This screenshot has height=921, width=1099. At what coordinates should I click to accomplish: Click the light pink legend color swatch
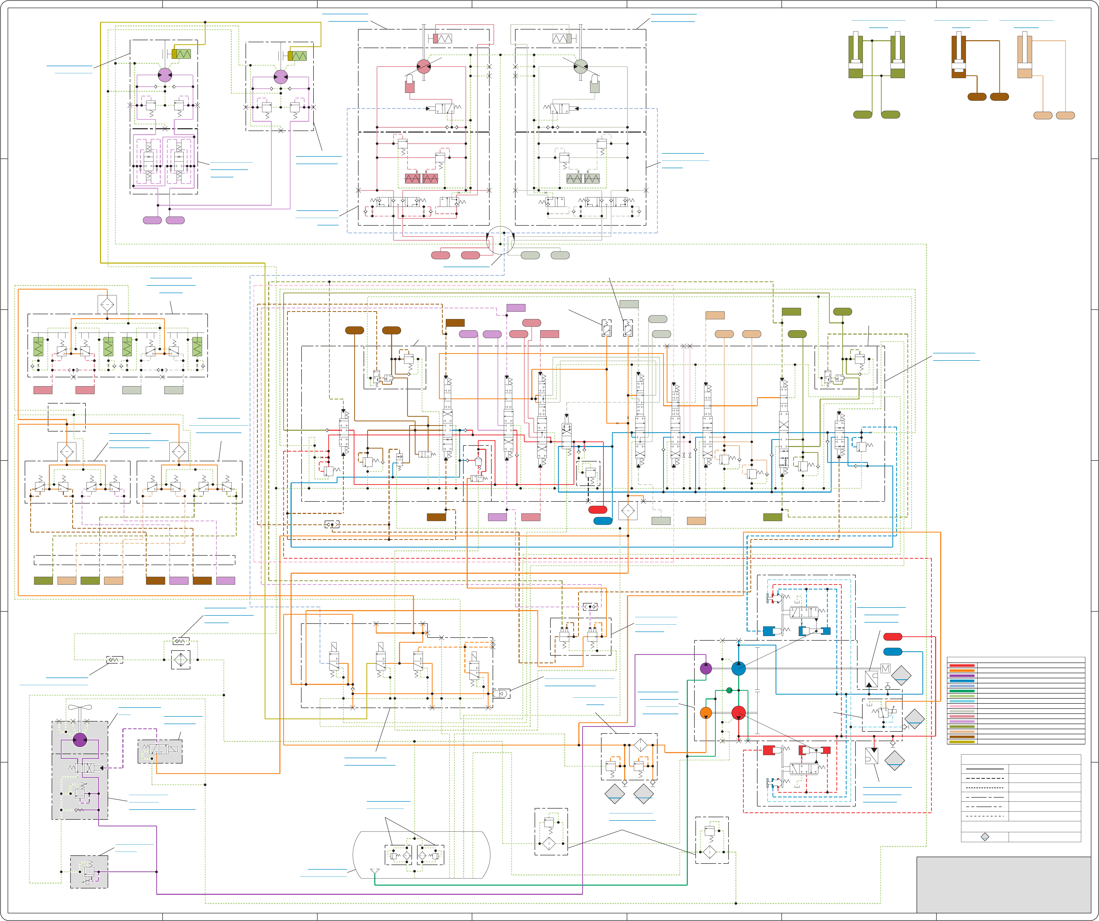(962, 707)
